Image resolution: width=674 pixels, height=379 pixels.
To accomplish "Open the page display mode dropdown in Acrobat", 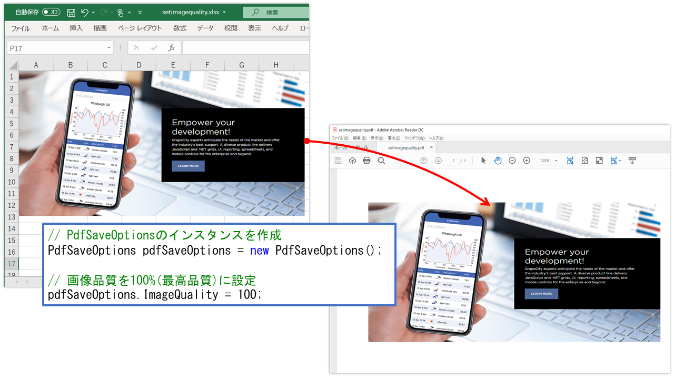I will pyautogui.click(x=620, y=161).
